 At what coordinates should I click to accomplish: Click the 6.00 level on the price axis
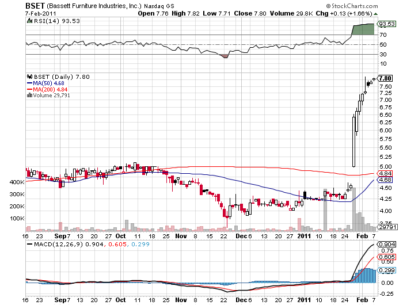click(386, 130)
